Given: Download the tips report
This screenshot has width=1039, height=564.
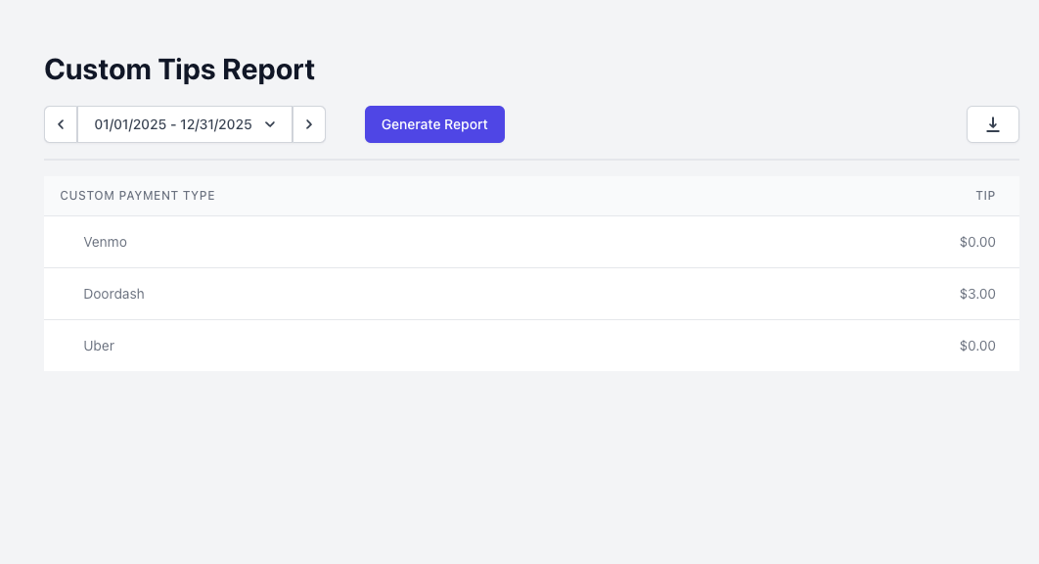Looking at the screenshot, I should pos(993,124).
